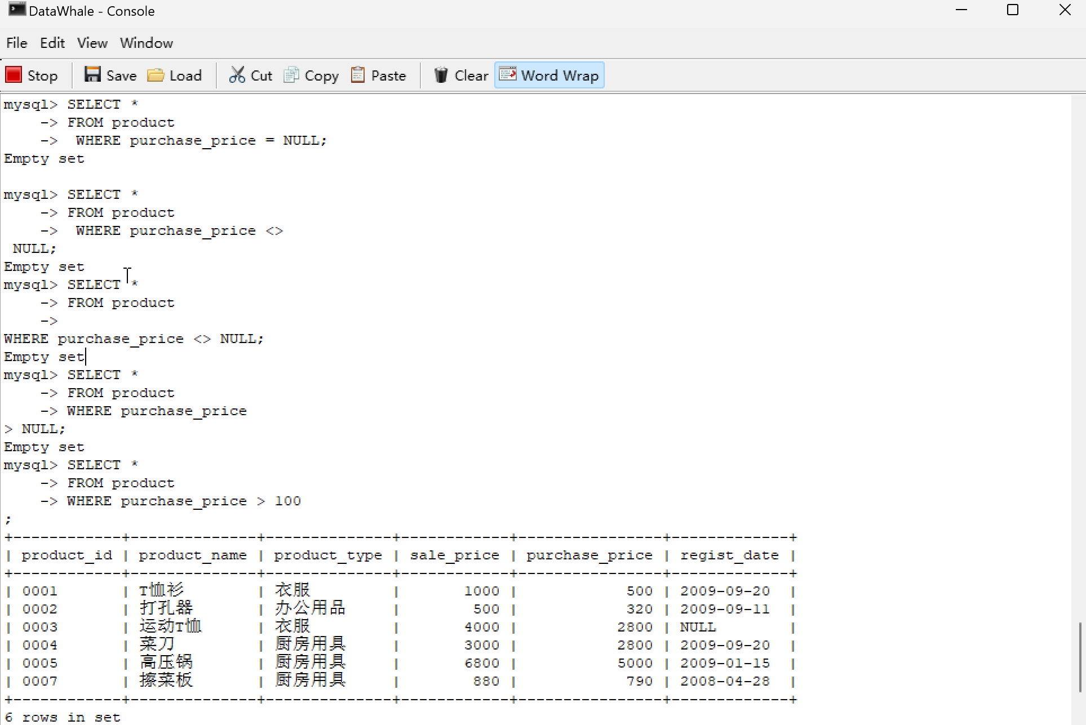Click the Cut scissors icon
The height and width of the screenshot is (725, 1086).
pos(237,75)
